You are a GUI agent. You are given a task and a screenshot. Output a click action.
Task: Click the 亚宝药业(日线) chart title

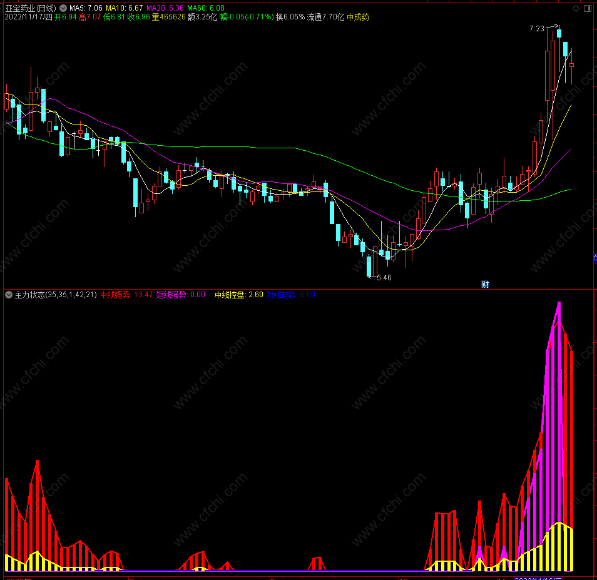31,8
